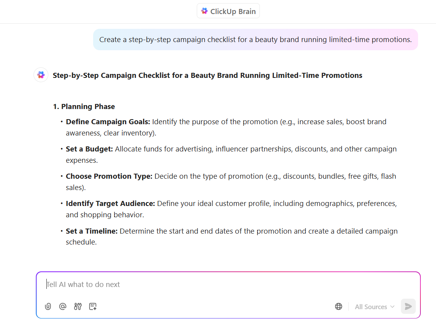The height and width of the screenshot is (322, 436).
Task: Open the prompt templates icon
Action: 93,306
